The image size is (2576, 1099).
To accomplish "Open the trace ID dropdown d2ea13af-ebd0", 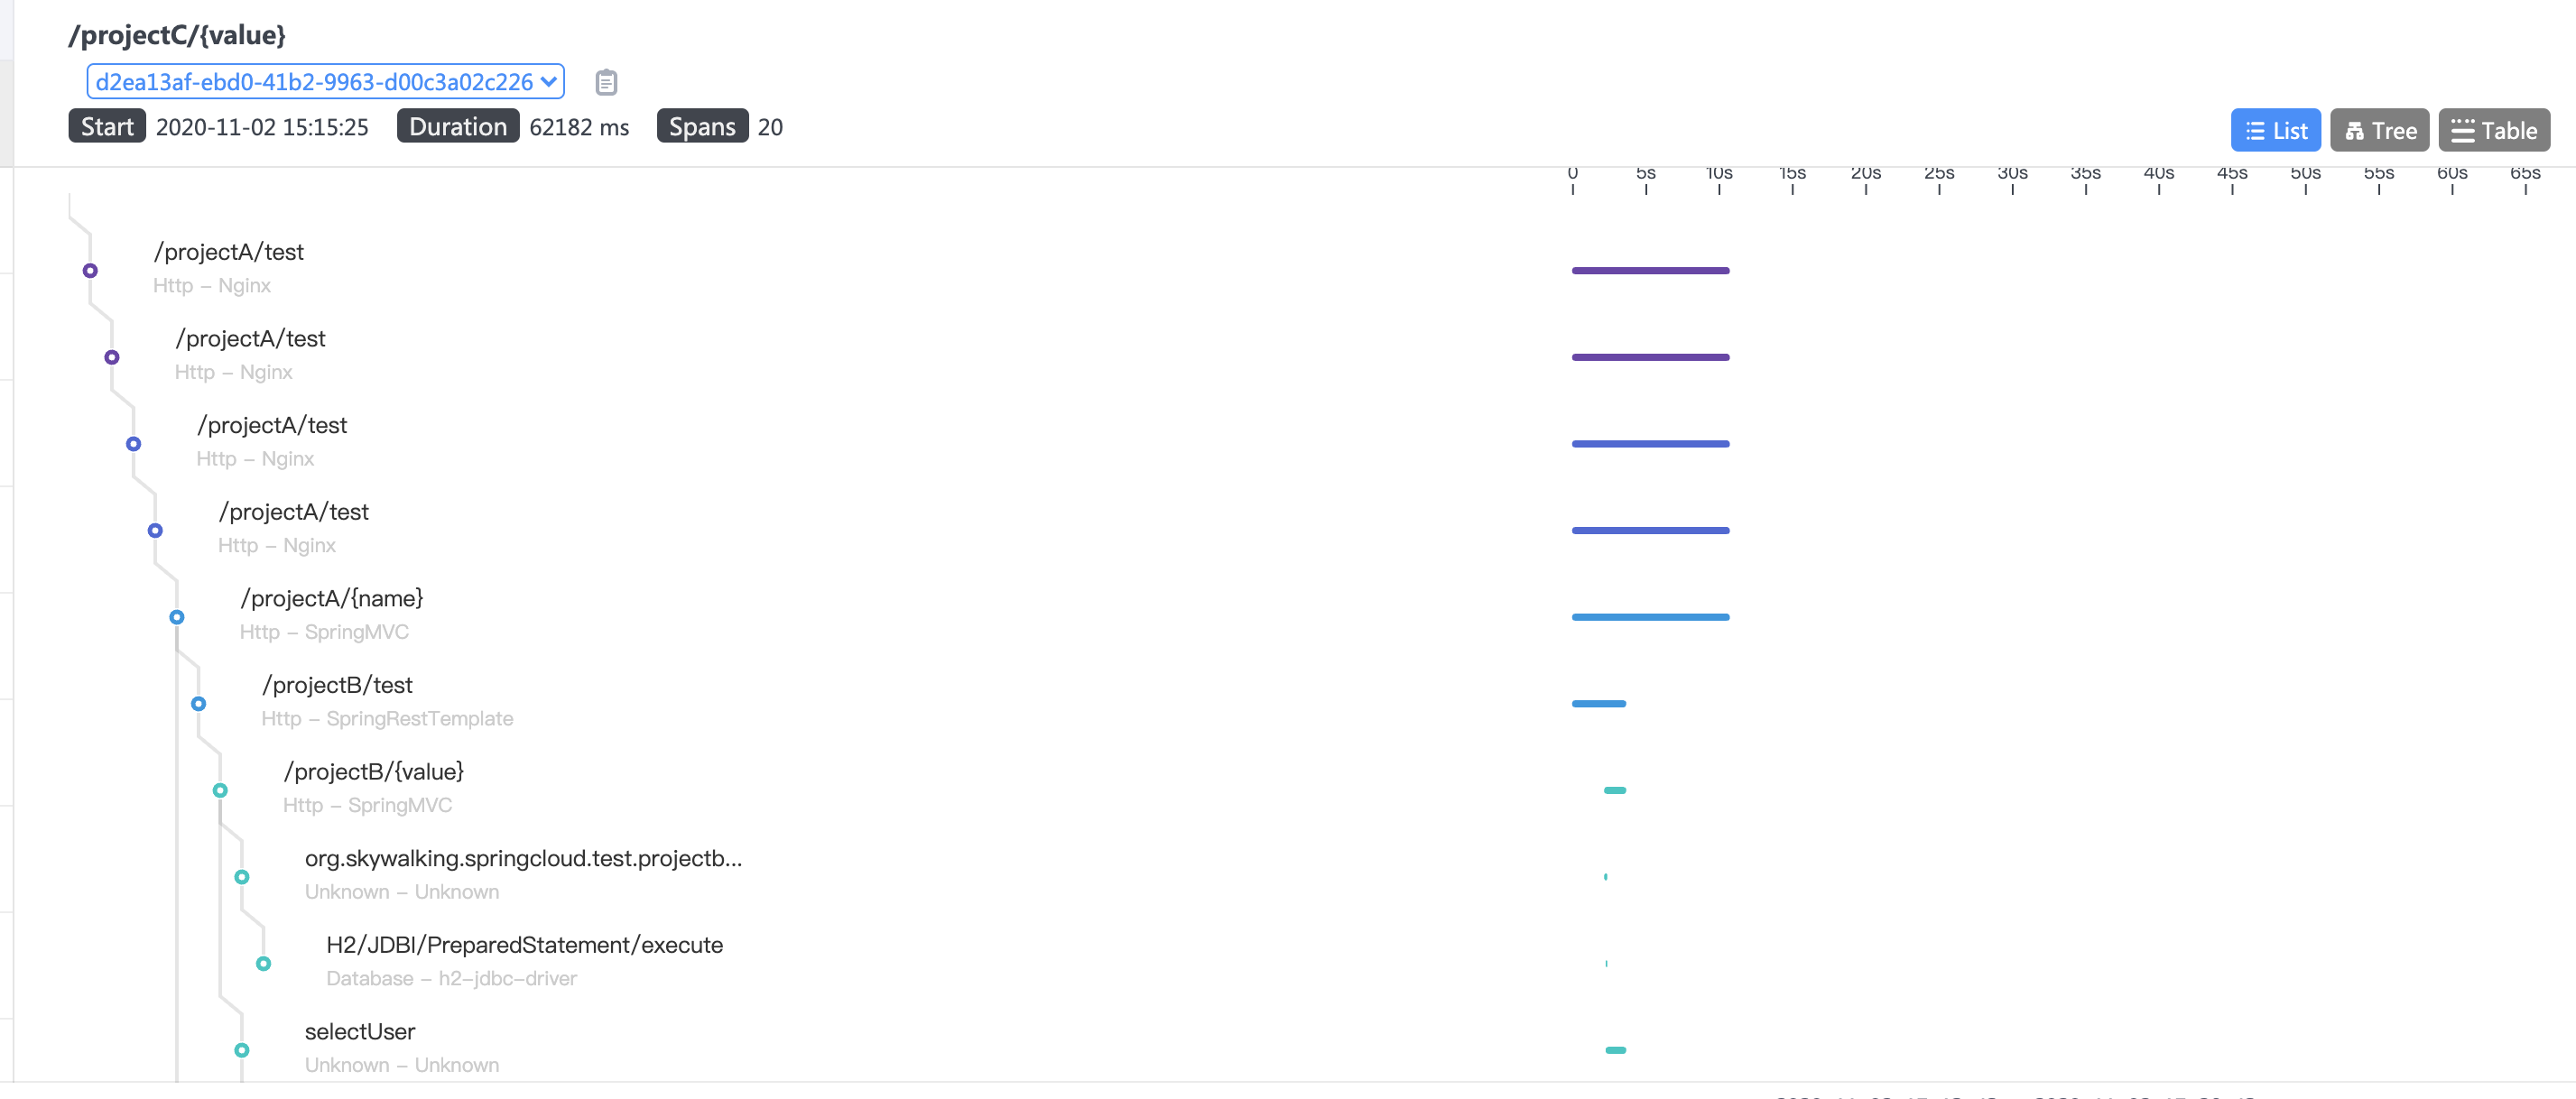I will click(x=325, y=82).
